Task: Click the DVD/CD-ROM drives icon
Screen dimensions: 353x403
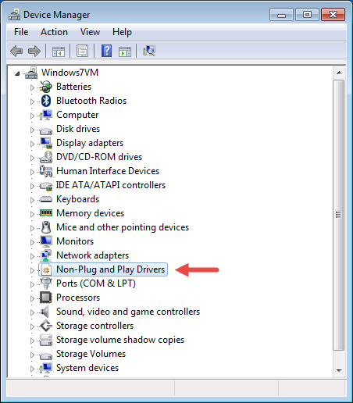Action: (x=46, y=157)
